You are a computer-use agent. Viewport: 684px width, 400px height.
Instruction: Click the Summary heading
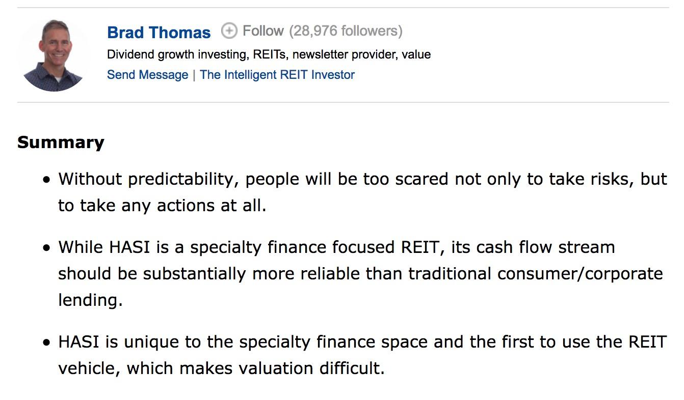click(x=61, y=142)
